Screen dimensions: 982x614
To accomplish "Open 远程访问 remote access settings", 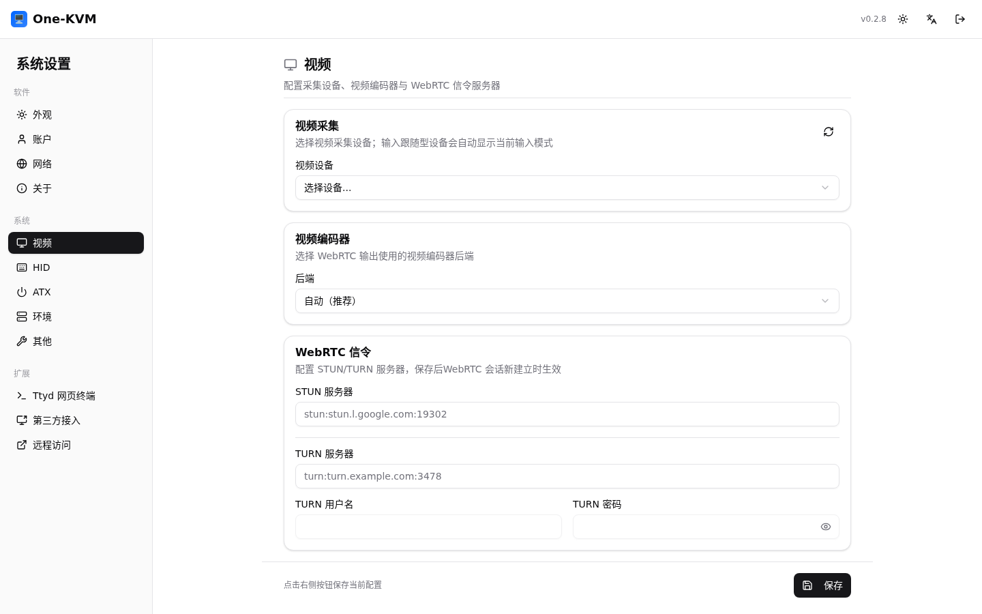I will tap(76, 445).
